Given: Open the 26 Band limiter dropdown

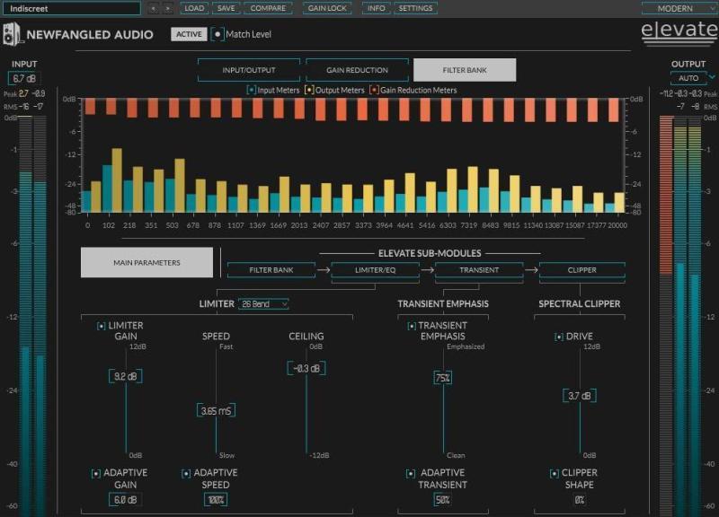Looking at the screenshot, I should [x=263, y=304].
